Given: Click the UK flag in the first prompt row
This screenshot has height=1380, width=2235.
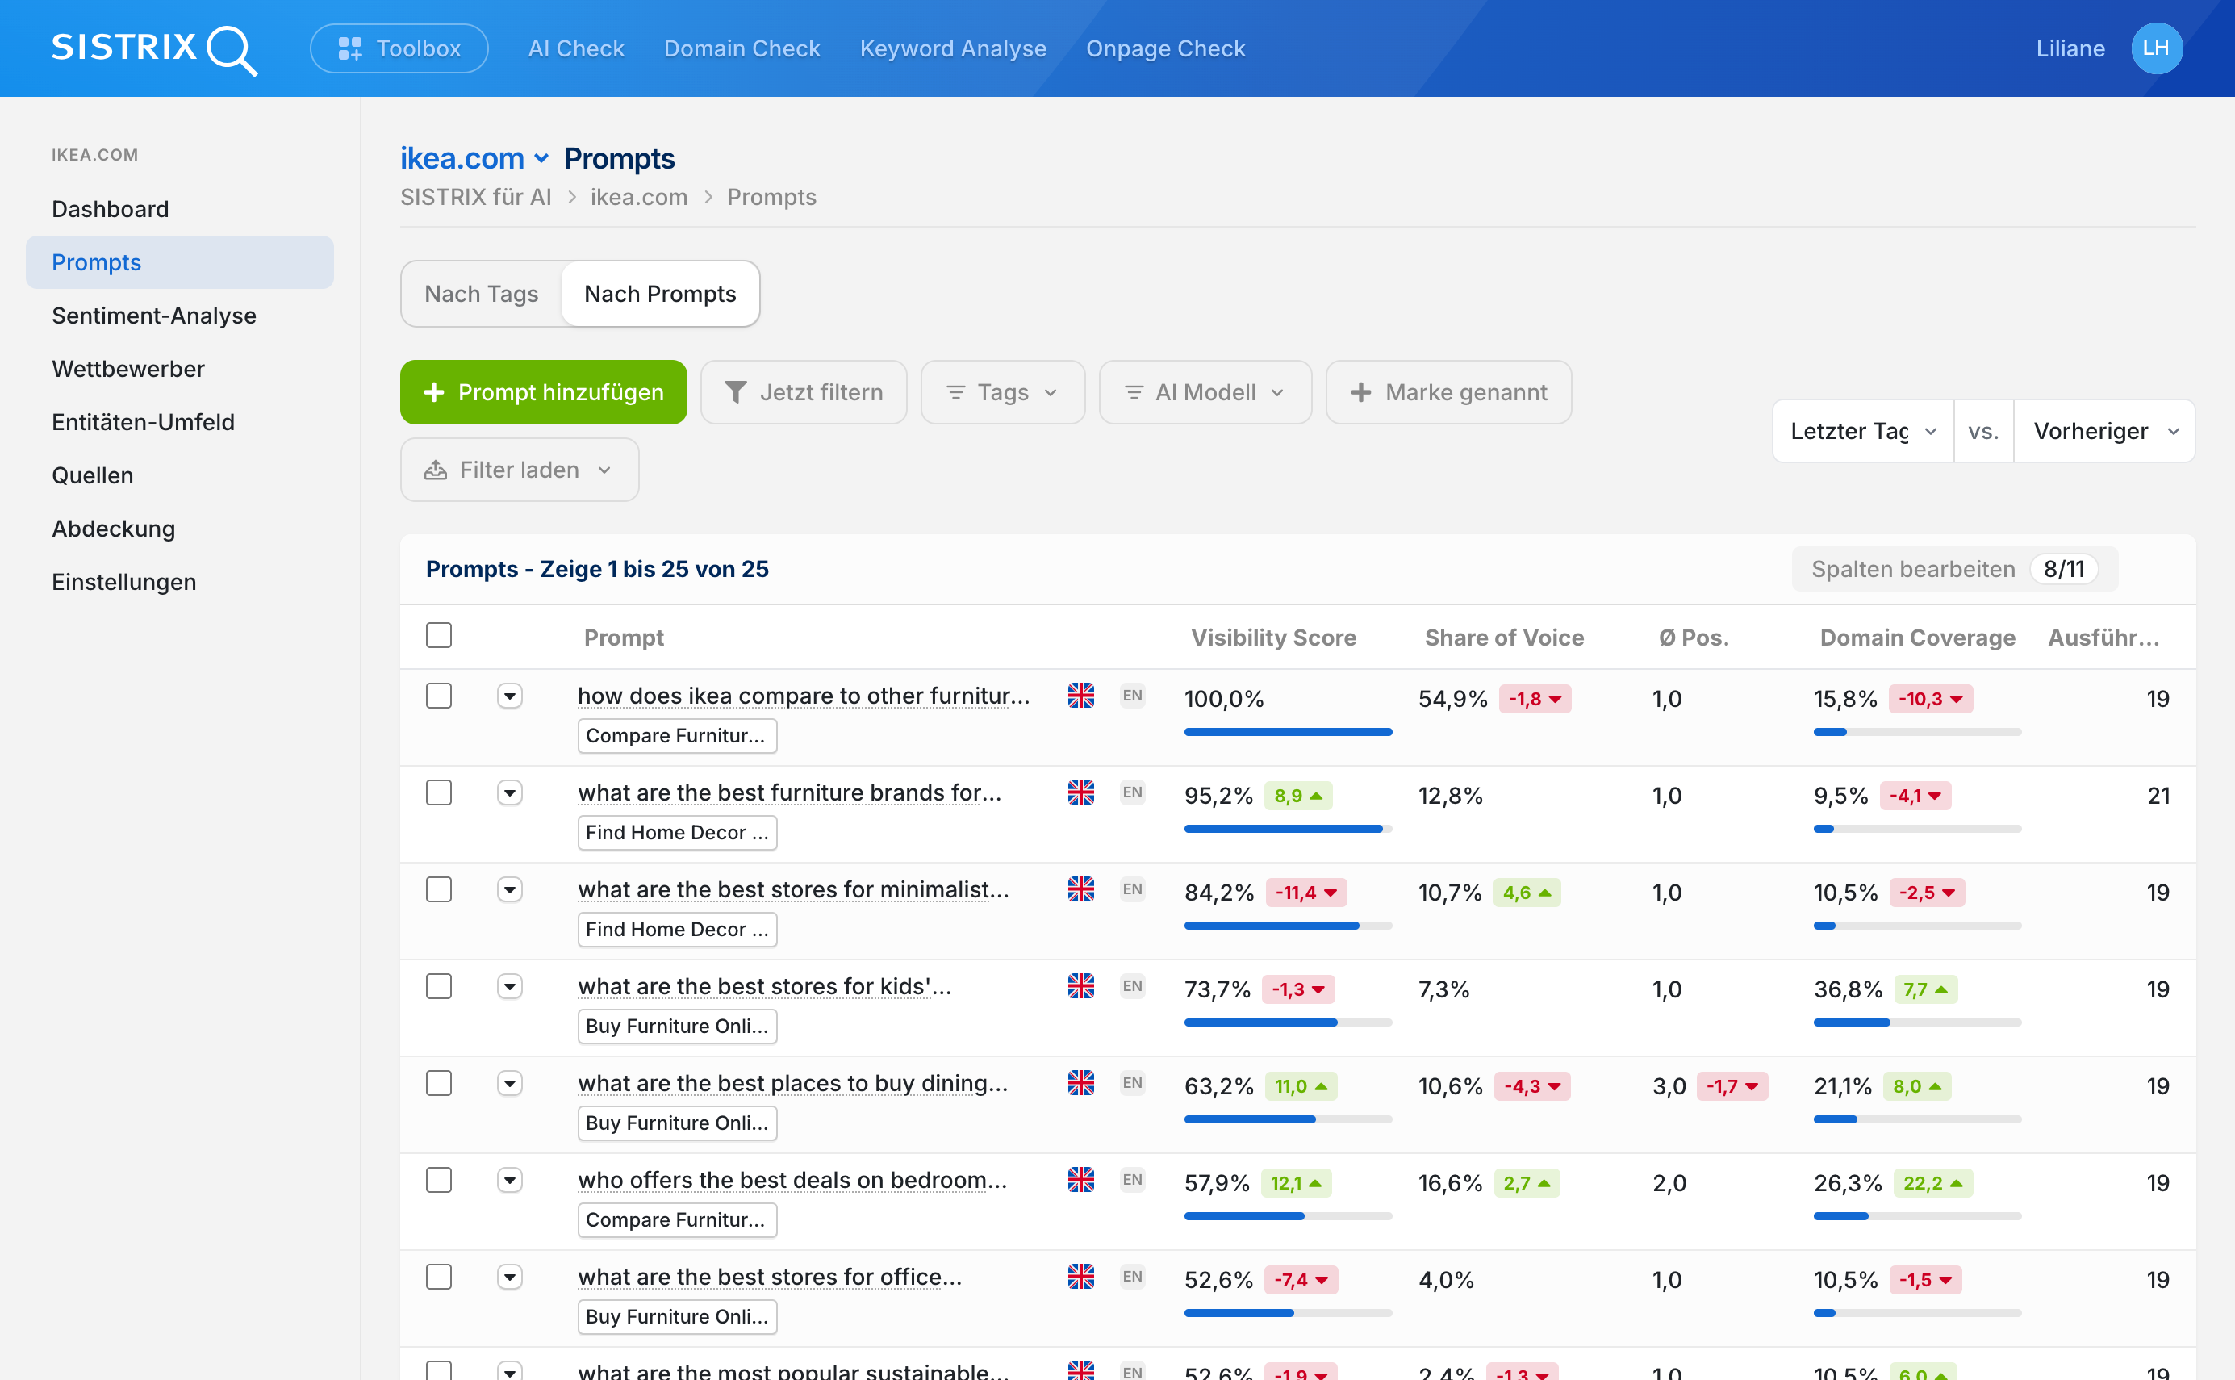Looking at the screenshot, I should pos(1081,696).
